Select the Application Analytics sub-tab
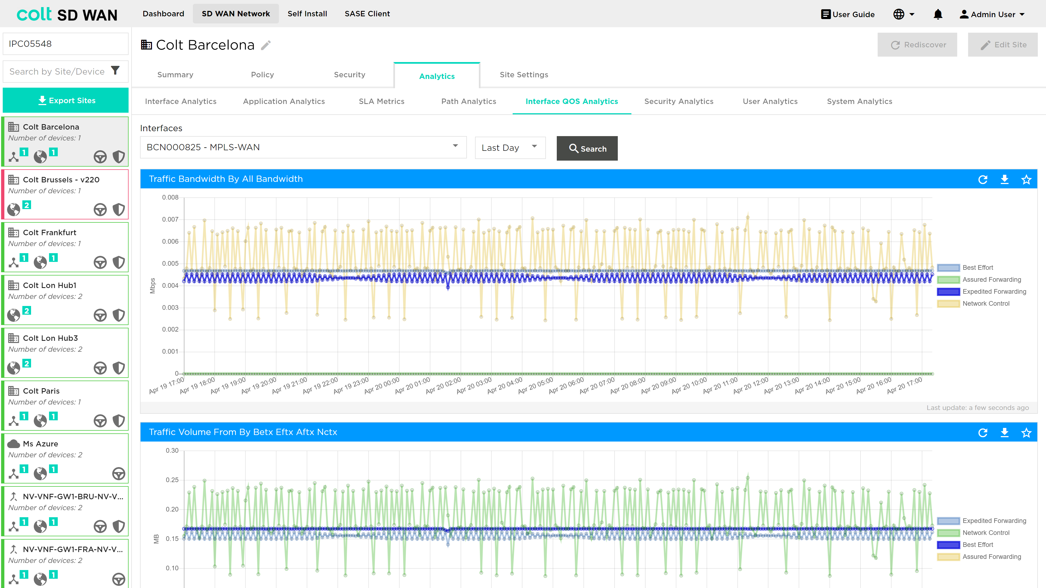 tap(284, 102)
